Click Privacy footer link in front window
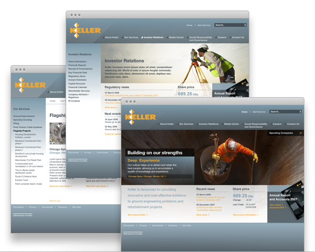 pos(143,225)
